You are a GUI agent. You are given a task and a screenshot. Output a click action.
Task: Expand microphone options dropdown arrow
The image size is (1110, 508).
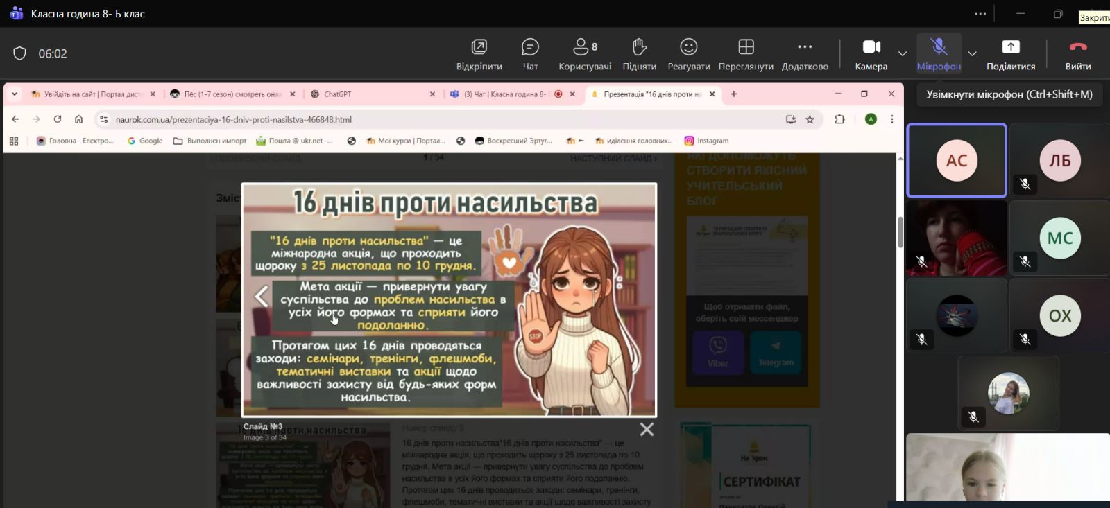[x=972, y=53]
